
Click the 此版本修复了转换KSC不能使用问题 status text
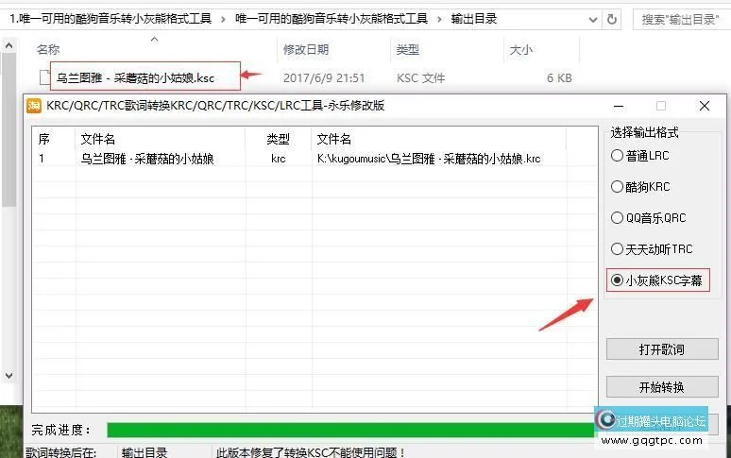(x=311, y=452)
